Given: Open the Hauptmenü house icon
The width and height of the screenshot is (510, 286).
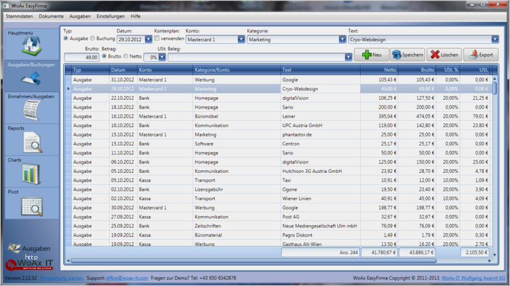Looking at the screenshot, I should 31,46.
